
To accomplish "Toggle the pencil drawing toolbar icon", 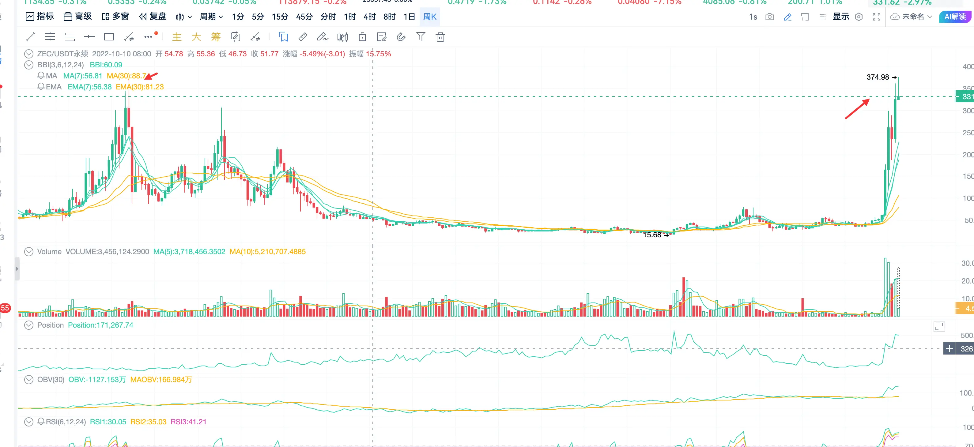I will [787, 17].
